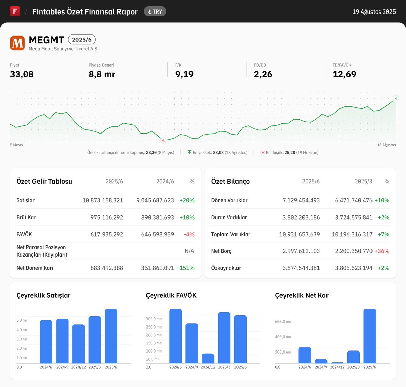Click the green arrow icon beside "En yüksek"
The width and height of the screenshot is (406, 387).
[x=190, y=152]
